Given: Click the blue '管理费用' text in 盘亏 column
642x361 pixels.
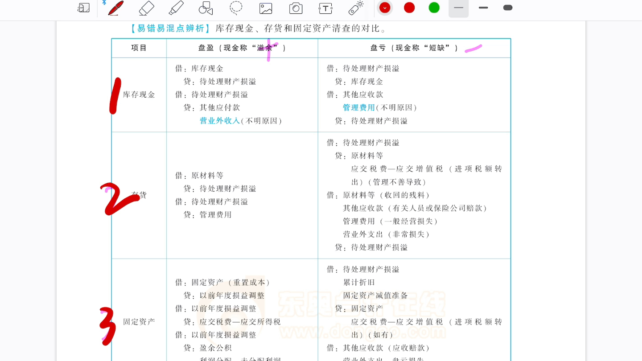Looking at the screenshot, I should click(x=359, y=107).
